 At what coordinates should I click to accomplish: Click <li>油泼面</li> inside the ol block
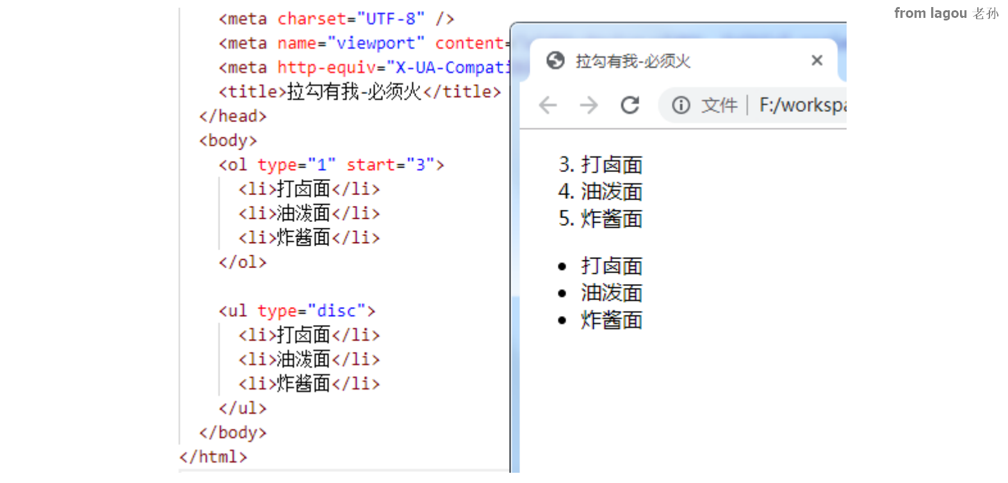click(x=309, y=214)
